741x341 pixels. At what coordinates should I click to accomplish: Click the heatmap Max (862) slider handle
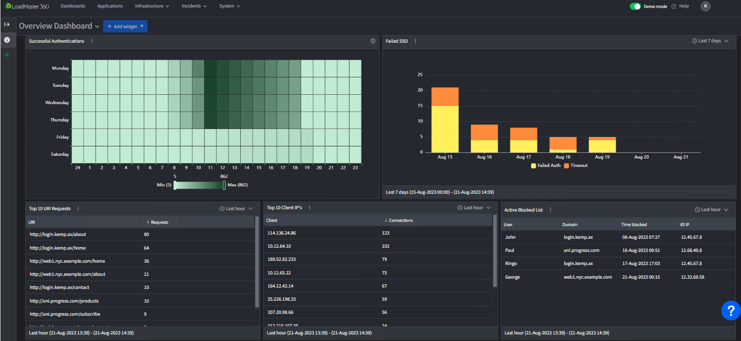click(224, 185)
